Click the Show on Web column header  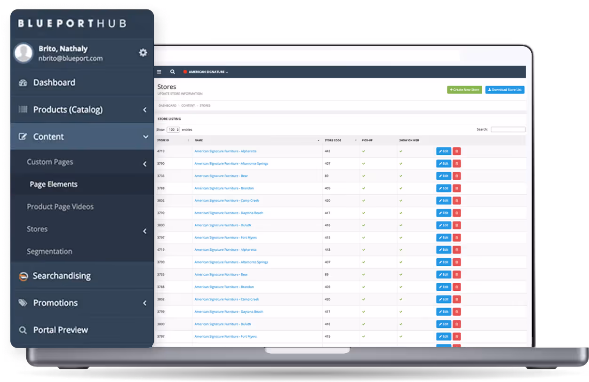click(409, 140)
